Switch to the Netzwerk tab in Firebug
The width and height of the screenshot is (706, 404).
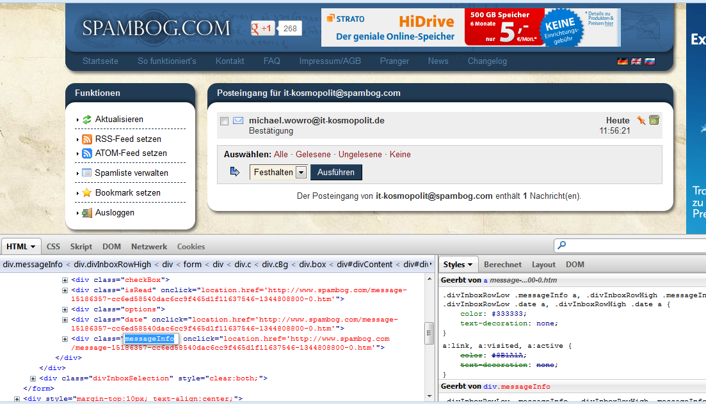tap(149, 247)
